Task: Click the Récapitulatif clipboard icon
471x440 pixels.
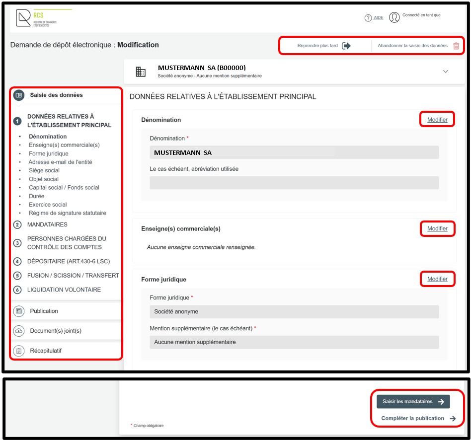Action: [x=19, y=351]
